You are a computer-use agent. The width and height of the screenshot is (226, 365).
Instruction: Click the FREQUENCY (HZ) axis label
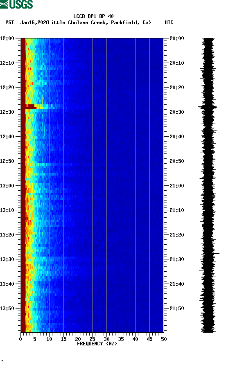click(x=97, y=344)
